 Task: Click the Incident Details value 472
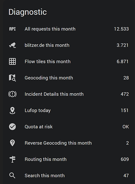(x=125, y=94)
